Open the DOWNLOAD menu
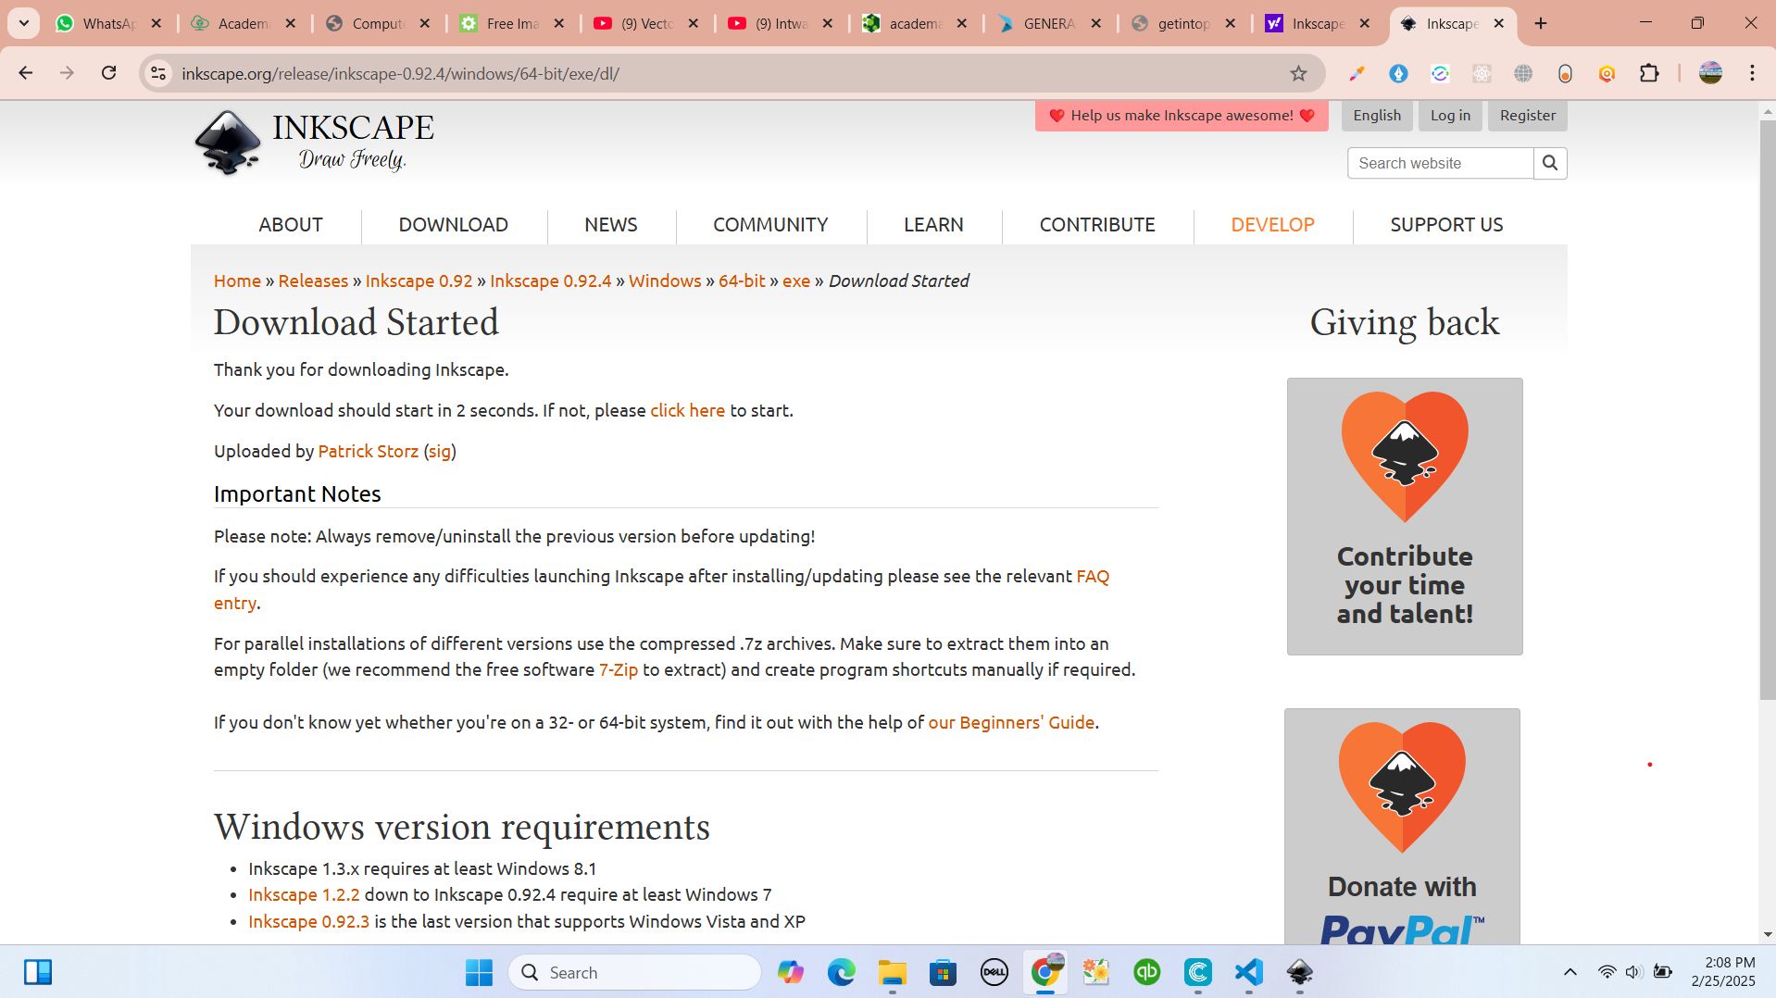Viewport: 1776px width, 998px height. [454, 225]
